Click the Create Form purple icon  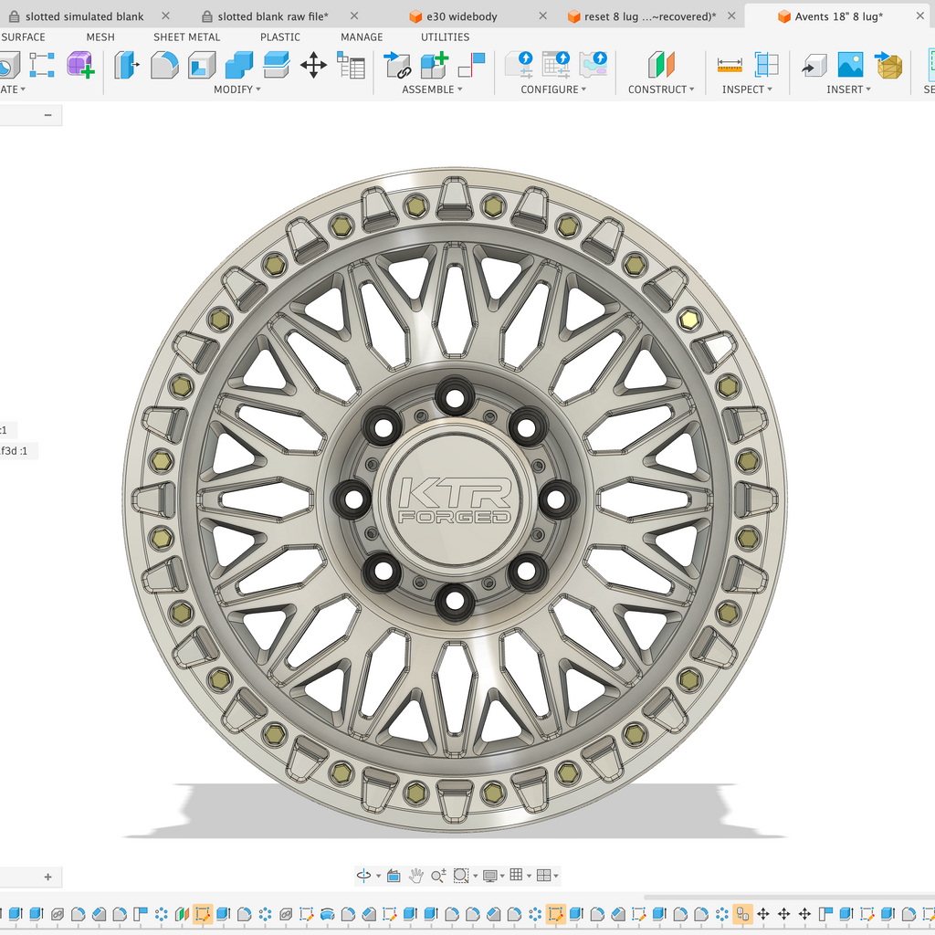coord(80,65)
